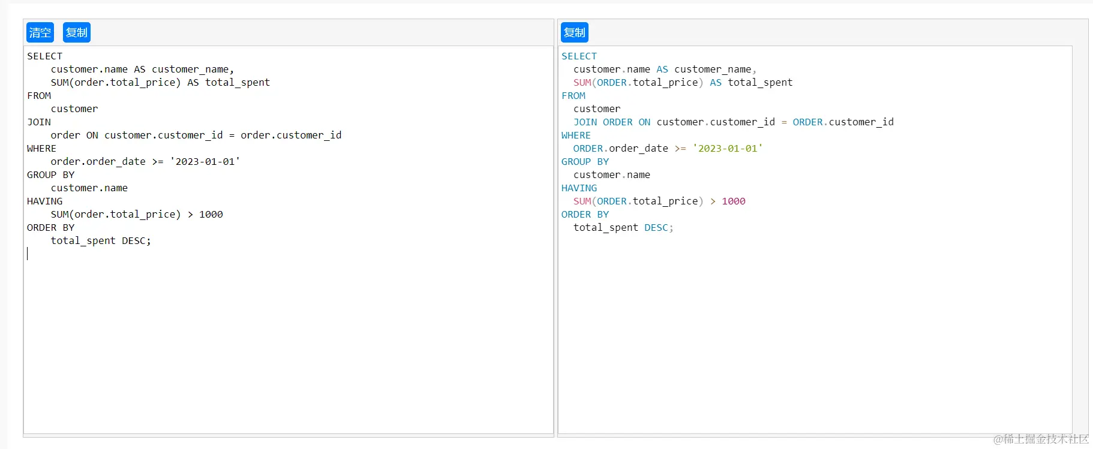The image size is (1093, 449).
Task: Click blue GROUP BY in formatted output
Action: [585, 162]
